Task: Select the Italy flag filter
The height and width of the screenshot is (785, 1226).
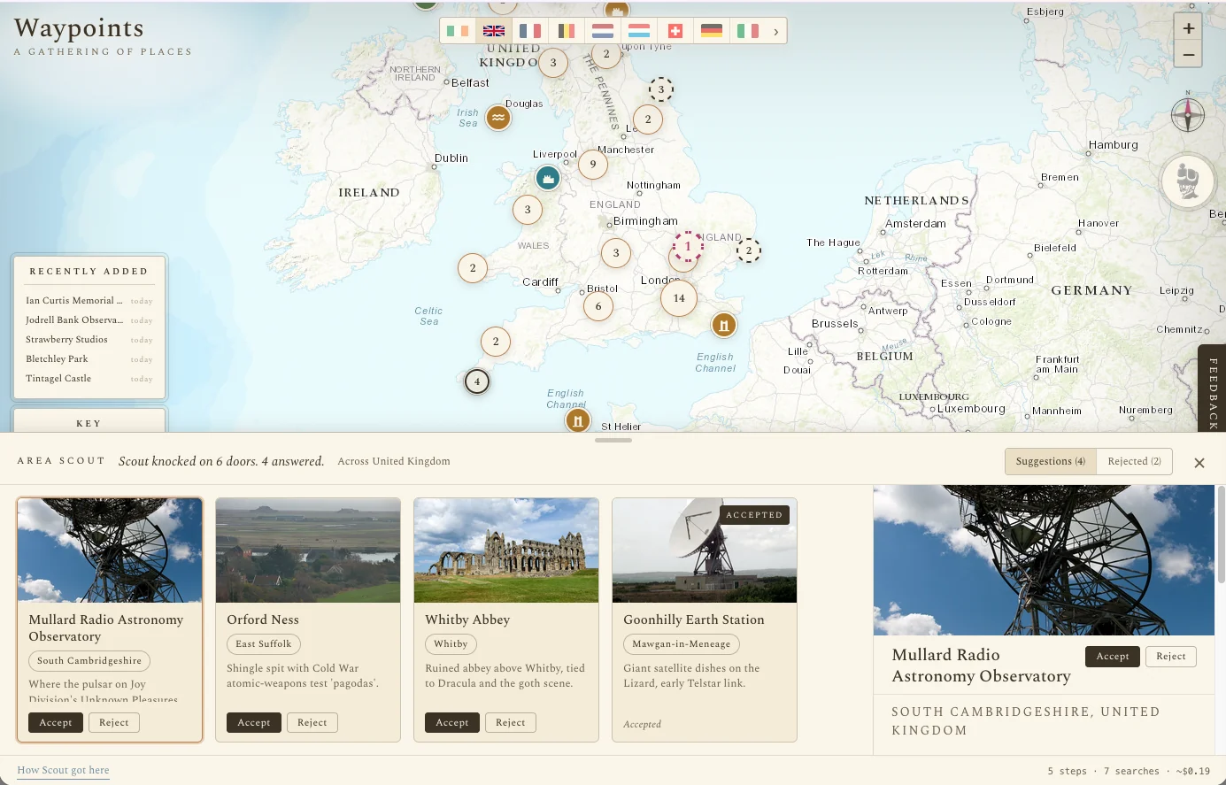Action: pos(748,31)
